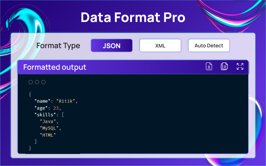Image resolution: width=266 pixels, height=166 pixels.
Task: Enable Auto Detect format option
Action: 209,46
